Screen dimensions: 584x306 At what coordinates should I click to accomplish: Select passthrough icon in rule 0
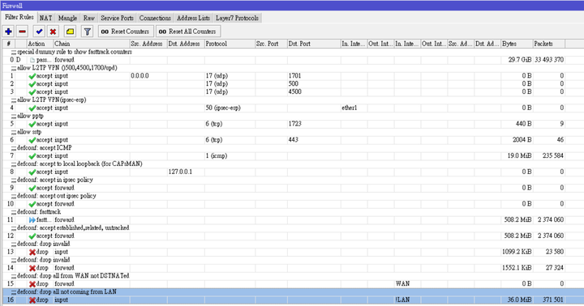(32, 60)
